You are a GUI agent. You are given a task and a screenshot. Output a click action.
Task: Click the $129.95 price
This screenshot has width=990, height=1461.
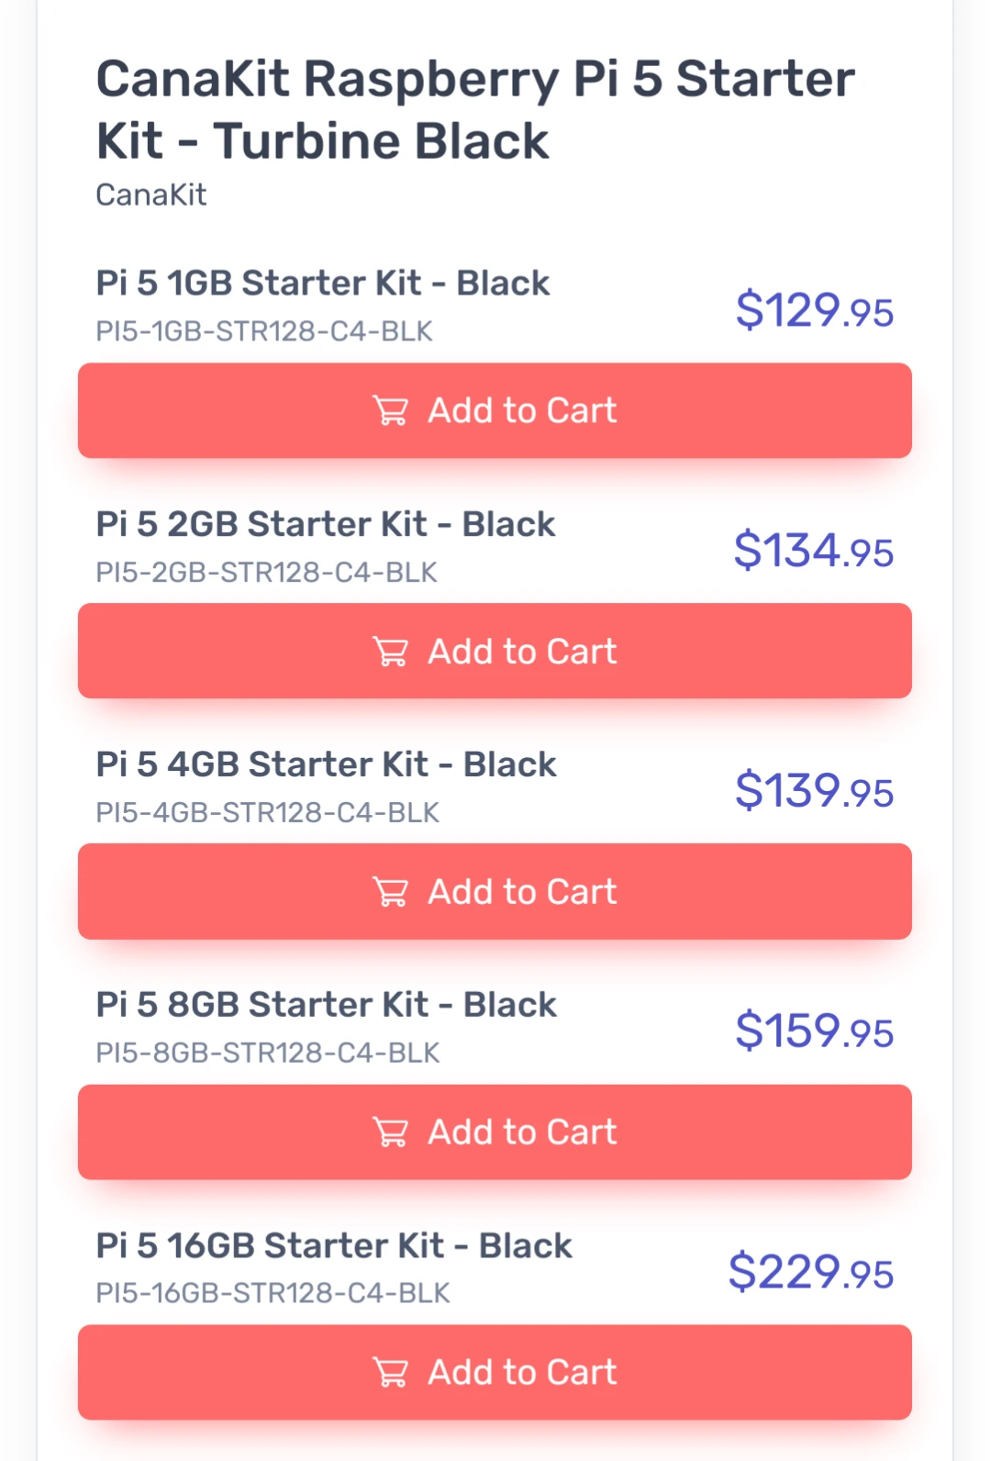pyautogui.click(x=814, y=310)
